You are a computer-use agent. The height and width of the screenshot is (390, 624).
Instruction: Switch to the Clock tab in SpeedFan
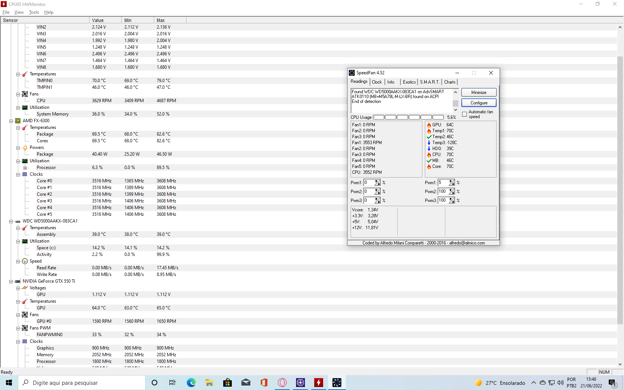pos(377,82)
